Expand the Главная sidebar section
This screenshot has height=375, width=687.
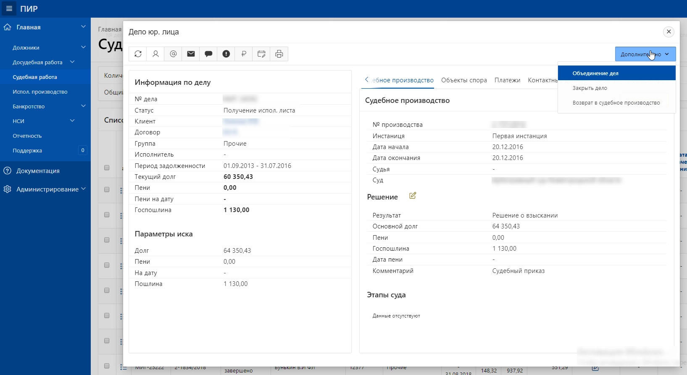click(x=83, y=27)
